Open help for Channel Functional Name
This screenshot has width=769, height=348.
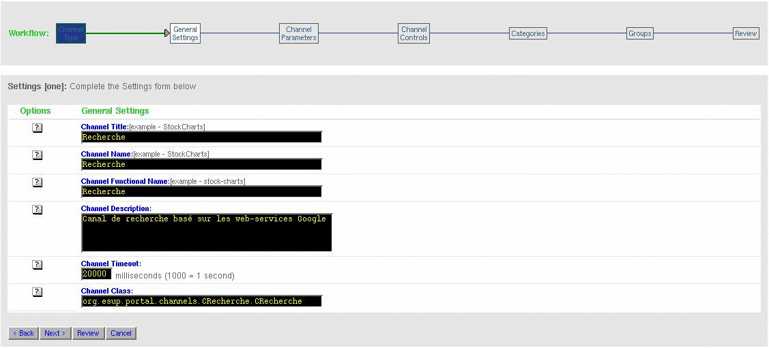coord(38,183)
